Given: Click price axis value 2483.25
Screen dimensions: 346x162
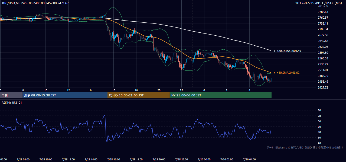Looking at the screenshot, I should click(x=323, y=76).
